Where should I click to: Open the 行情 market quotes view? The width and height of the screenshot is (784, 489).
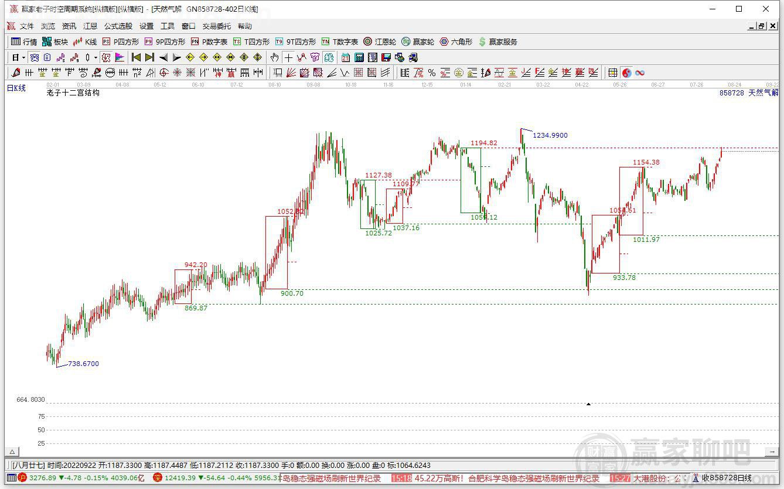(x=24, y=42)
